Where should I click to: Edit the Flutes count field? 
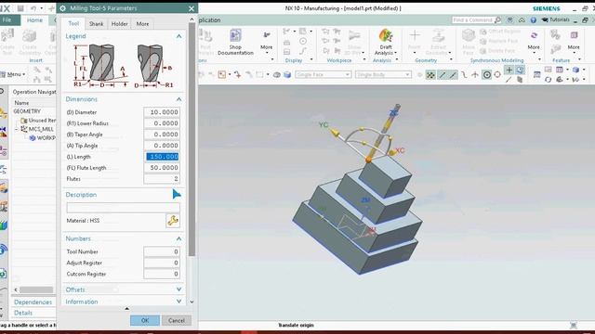coord(162,179)
